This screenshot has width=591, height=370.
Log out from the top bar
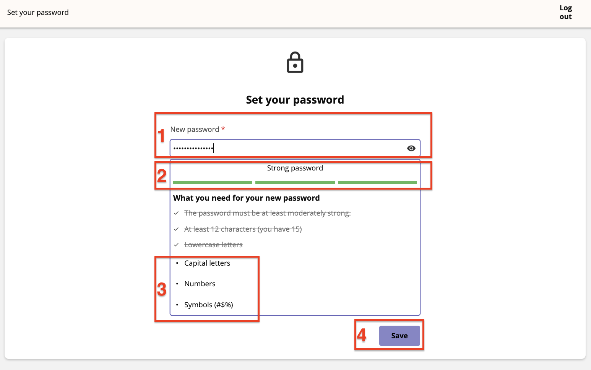565,12
